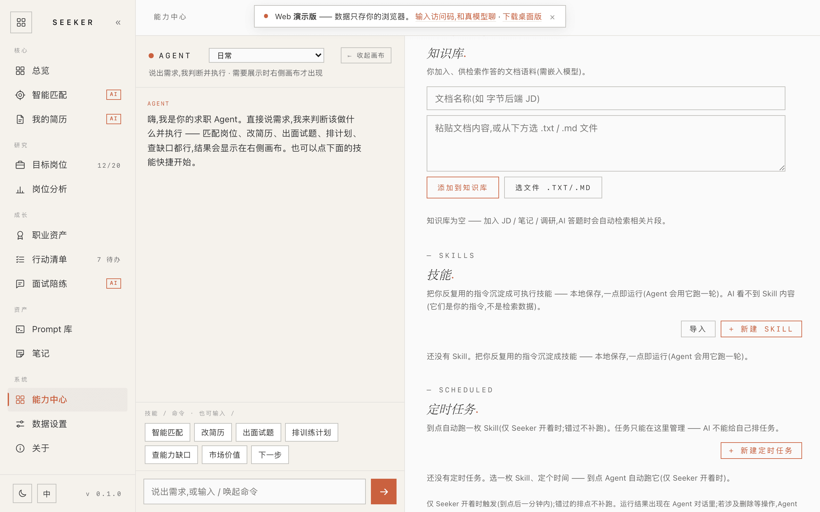Navigate to 岗位分析
Screen dimensions: 820x512
(68, 189)
